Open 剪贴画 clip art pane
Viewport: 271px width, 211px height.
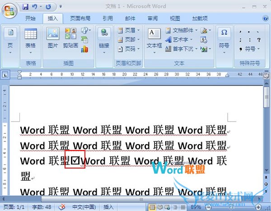(70, 38)
